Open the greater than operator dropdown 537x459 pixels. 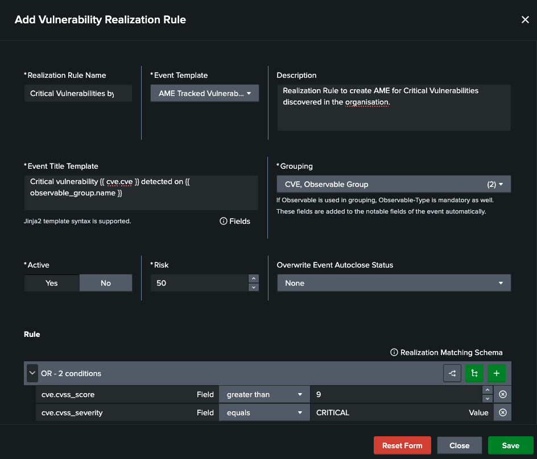click(264, 394)
